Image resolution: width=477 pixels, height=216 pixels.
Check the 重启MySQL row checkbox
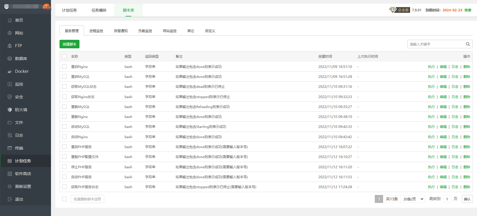[x=64, y=76]
